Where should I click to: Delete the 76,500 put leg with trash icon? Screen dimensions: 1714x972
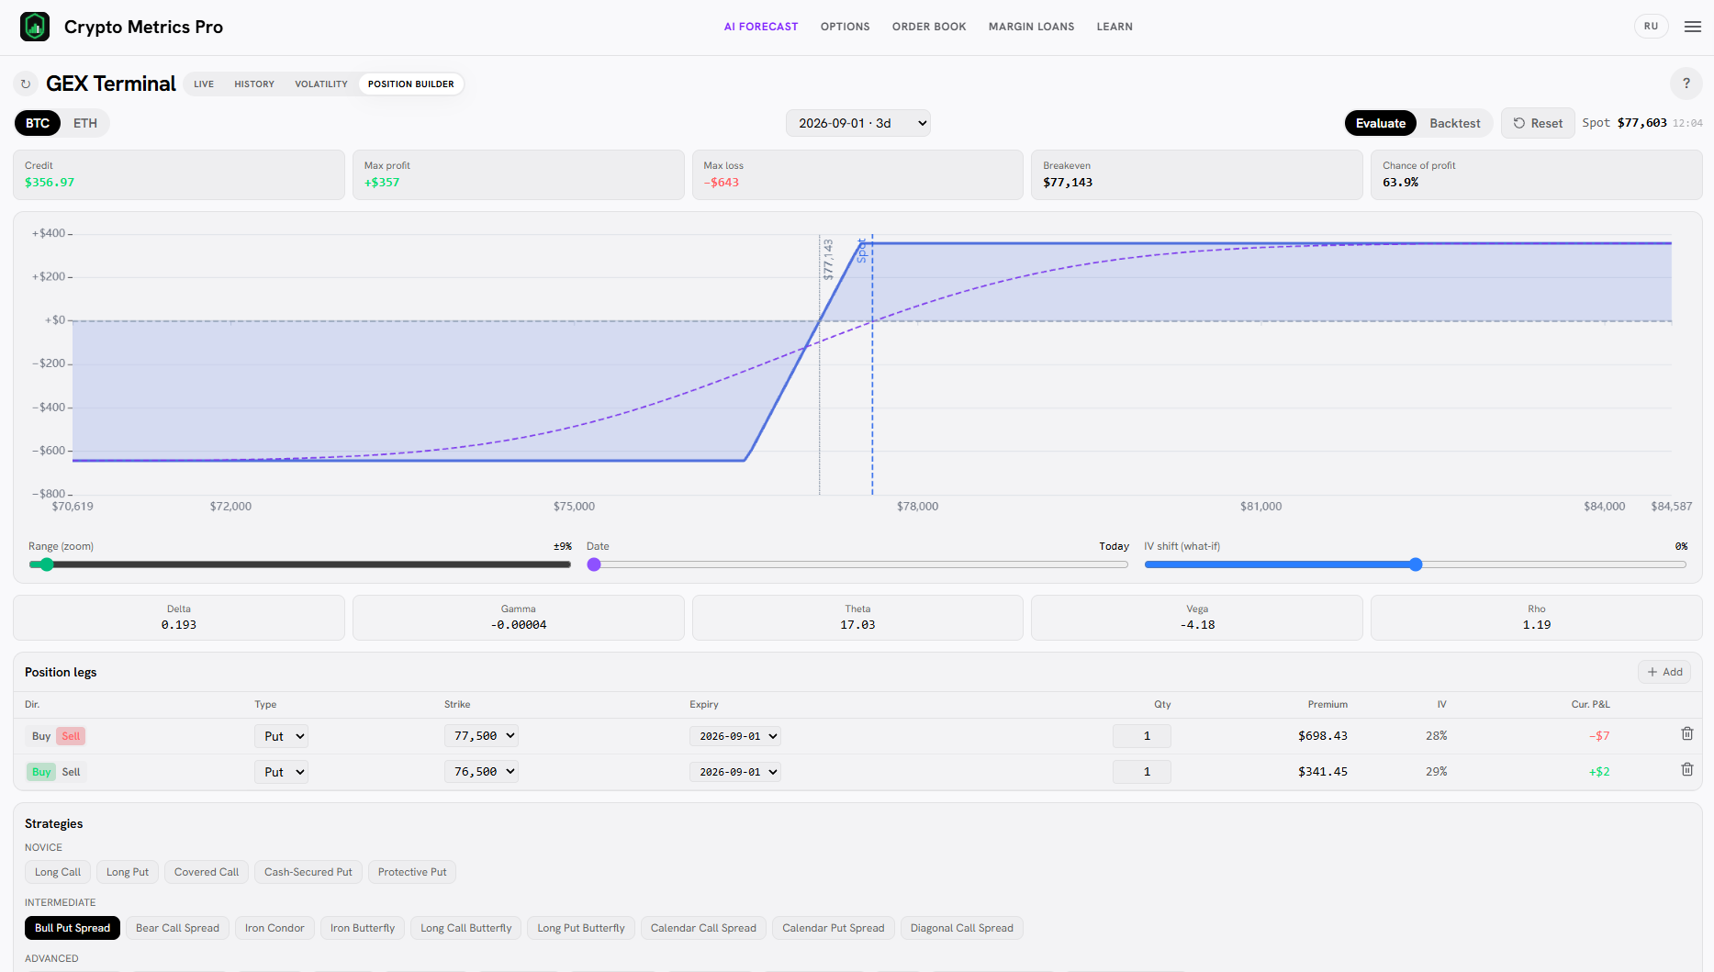1686,770
